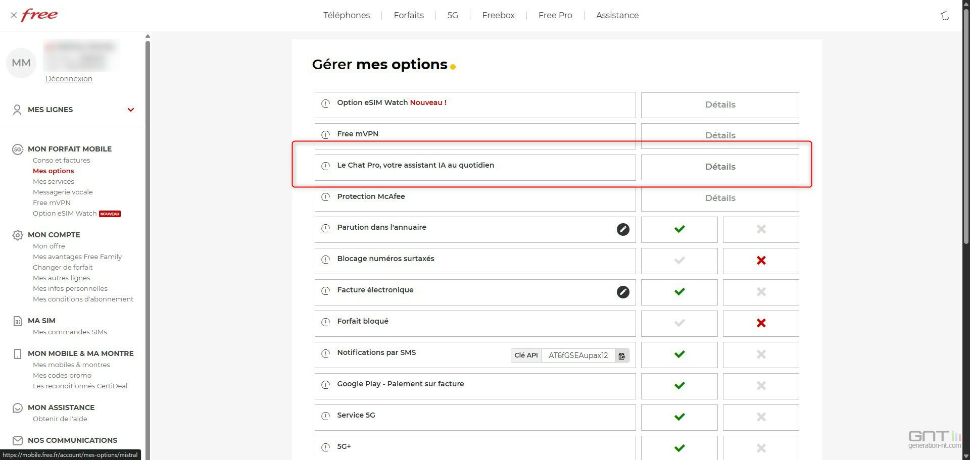Screen dimensions: 970x460
Task: Disable Service 5G with the cross
Action: [x=760, y=417]
